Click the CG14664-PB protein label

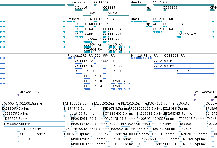[x=104, y=61]
